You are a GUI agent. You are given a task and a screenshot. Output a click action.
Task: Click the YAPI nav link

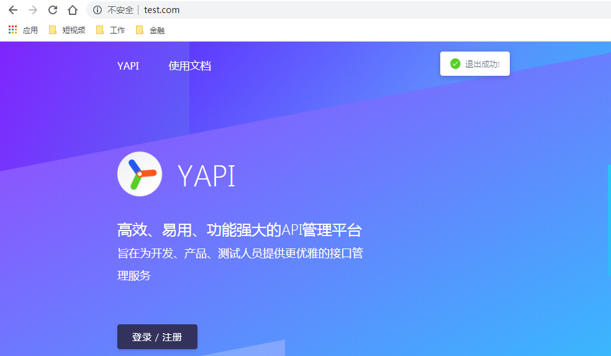pyautogui.click(x=128, y=66)
